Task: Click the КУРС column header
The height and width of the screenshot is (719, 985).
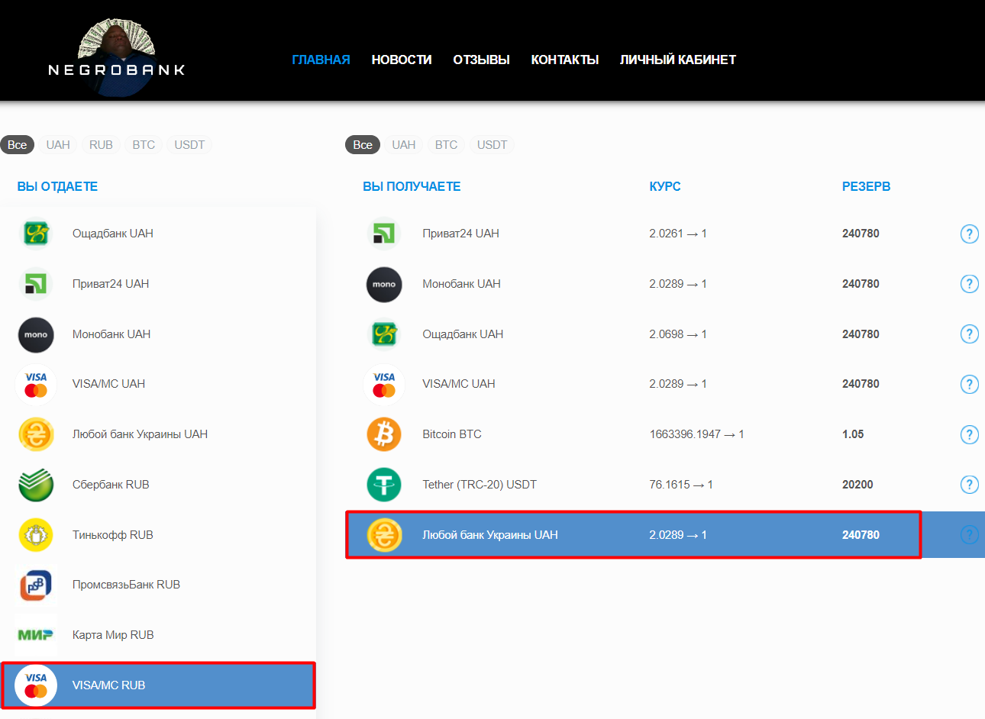Action: 665,186
